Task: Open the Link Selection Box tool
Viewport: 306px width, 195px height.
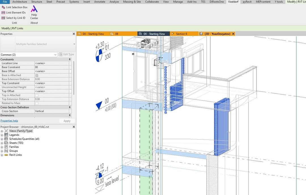Action: [x=14, y=7]
